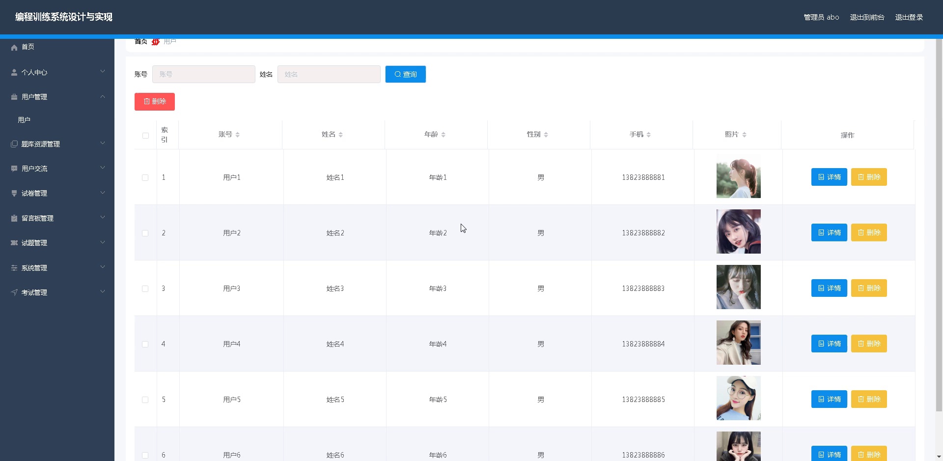The width and height of the screenshot is (943, 461).
Task: Delete 用户1 with the yellow 删除 button
Action: pos(869,177)
